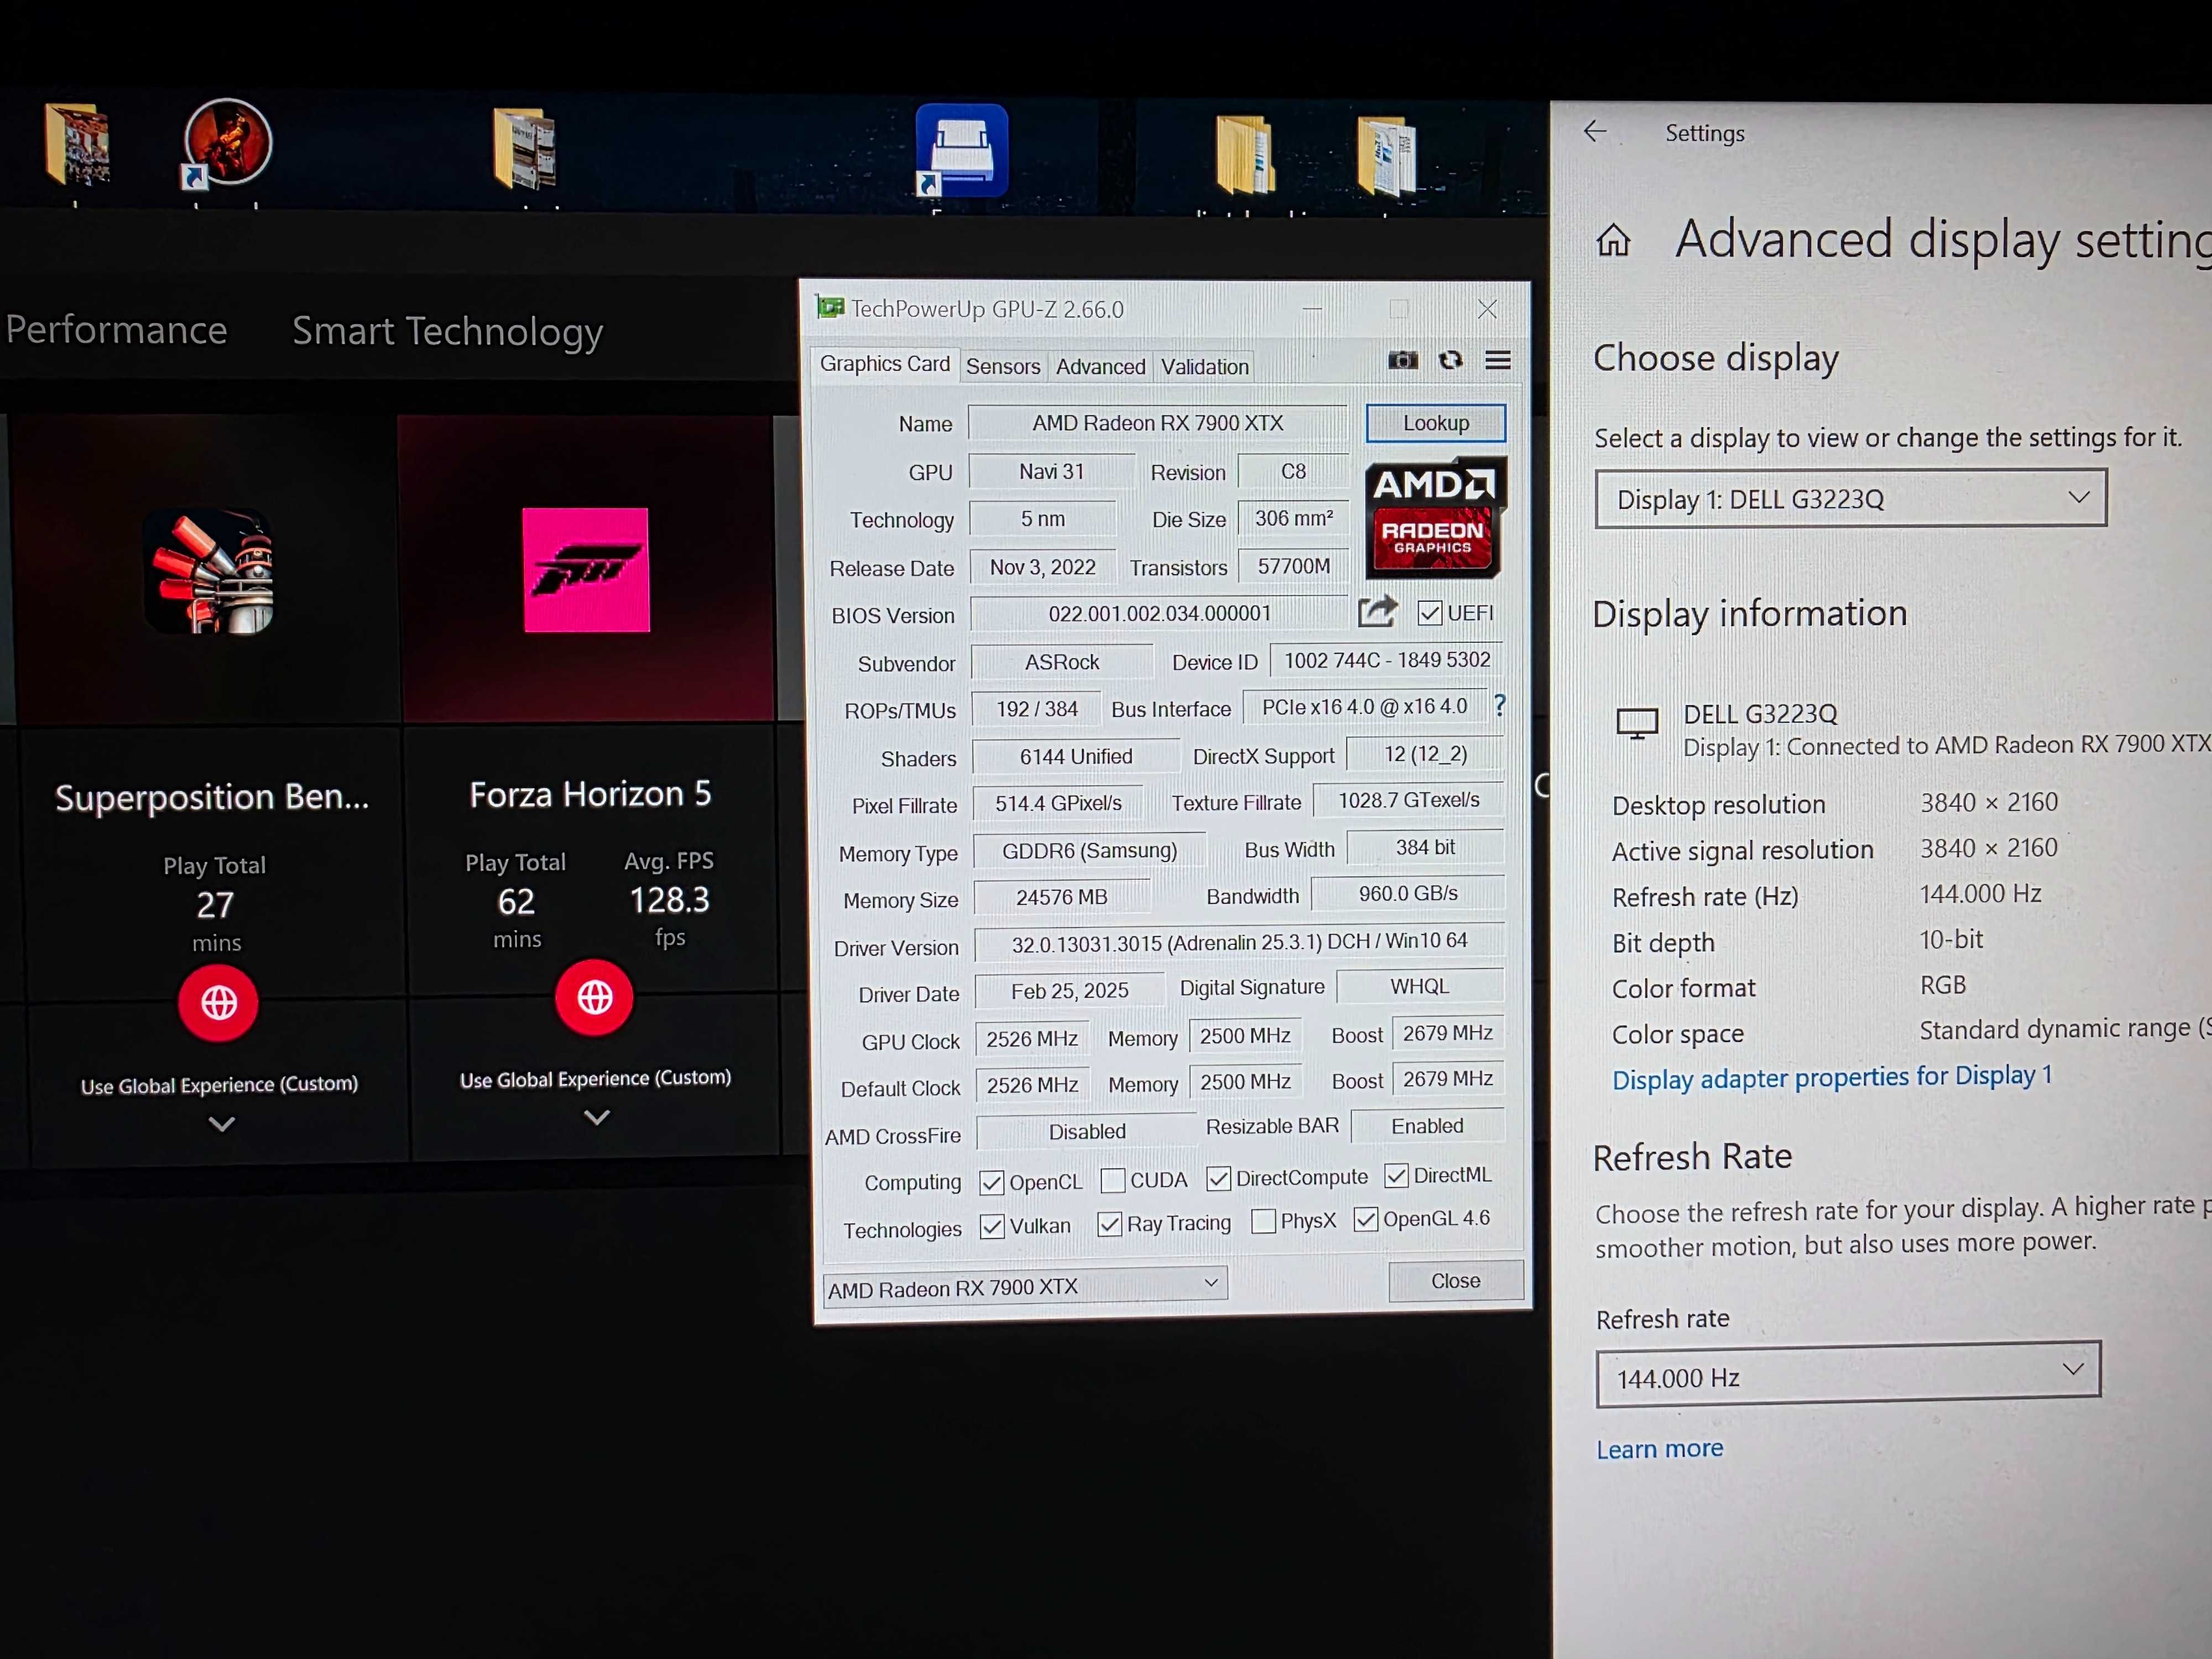Open the Smart Technology tab

point(447,331)
